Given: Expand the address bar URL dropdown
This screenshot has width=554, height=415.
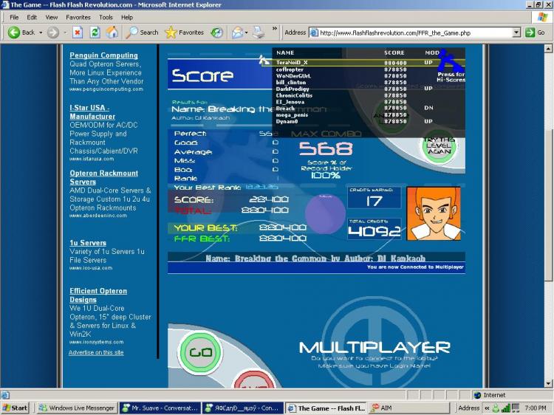Looking at the screenshot, I should point(516,32).
